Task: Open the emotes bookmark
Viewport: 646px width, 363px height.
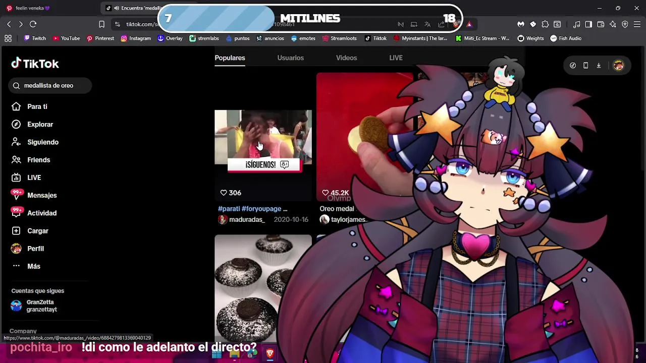Action: point(303,38)
